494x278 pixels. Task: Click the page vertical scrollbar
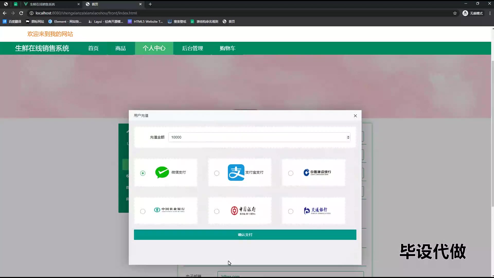(x=492, y=134)
